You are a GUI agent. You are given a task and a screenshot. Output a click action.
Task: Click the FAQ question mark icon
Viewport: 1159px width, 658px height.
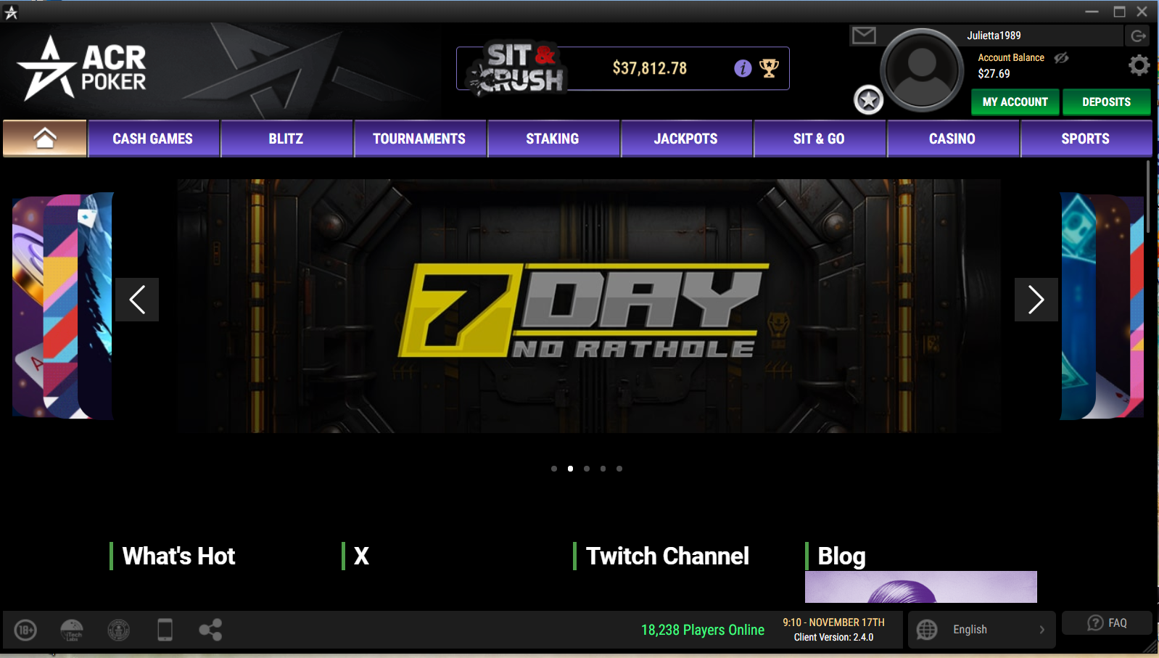[x=1095, y=623]
